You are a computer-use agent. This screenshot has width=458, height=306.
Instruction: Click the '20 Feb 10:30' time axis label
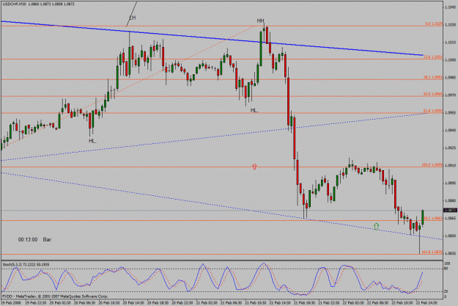109,303
